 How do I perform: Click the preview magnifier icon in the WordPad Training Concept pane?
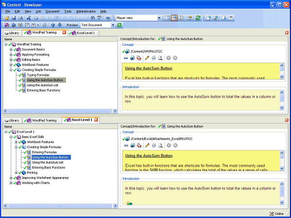160,58
